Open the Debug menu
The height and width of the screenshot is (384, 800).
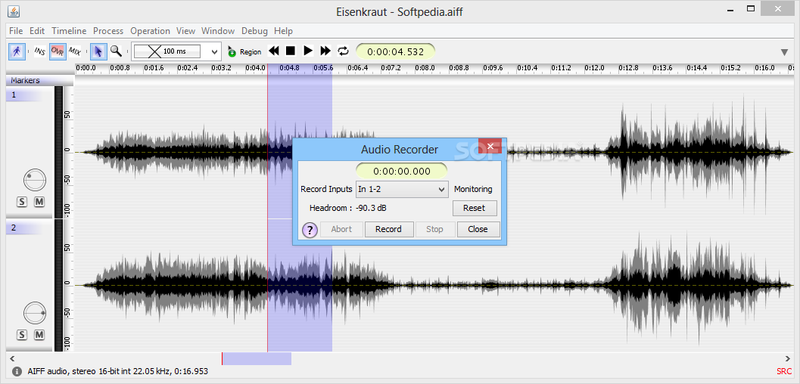pyautogui.click(x=254, y=31)
